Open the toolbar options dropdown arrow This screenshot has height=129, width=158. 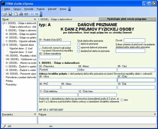pos(41,14)
